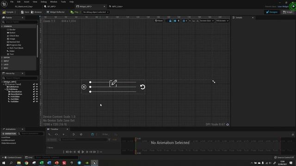Expand the INPUT palette category
Screen dimensions: 296x166
click(x=2, y=61)
